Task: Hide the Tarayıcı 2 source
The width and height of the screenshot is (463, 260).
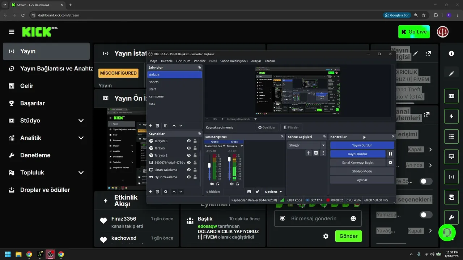Action: pos(189,155)
